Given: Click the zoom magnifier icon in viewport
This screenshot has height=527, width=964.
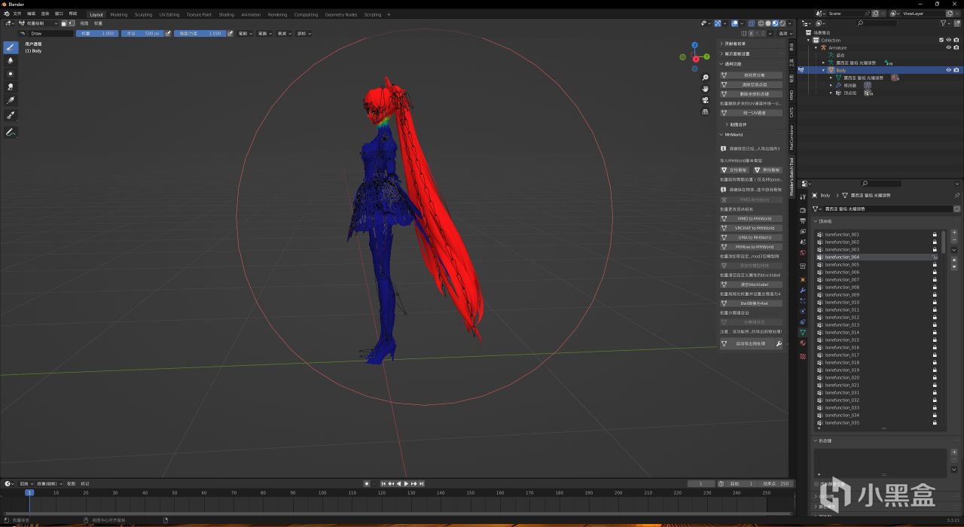Looking at the screenshot, I should click(705, 78).
